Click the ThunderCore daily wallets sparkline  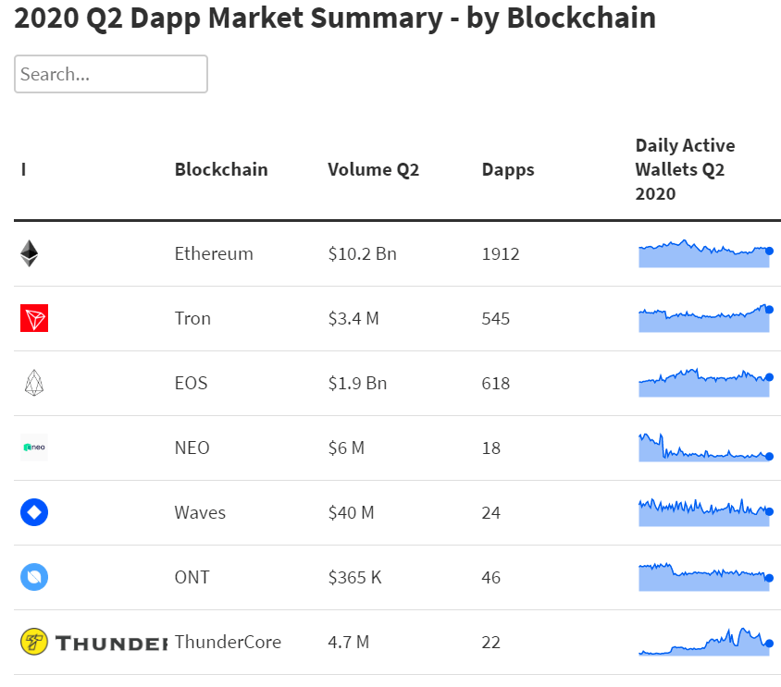point(703,644)
